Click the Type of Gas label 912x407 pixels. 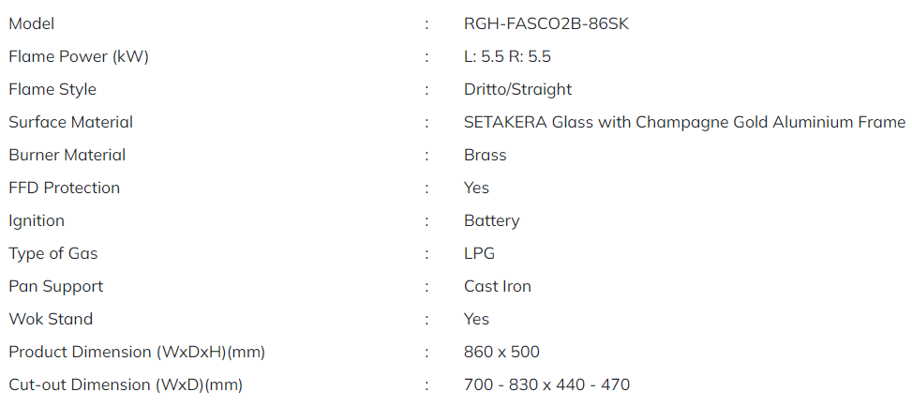tap(52, 254)
